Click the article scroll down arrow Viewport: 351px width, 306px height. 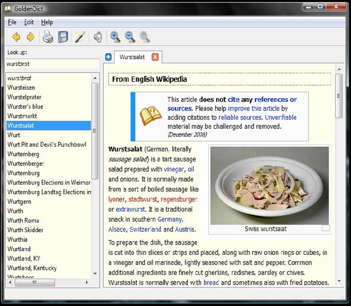pos(339,281)
